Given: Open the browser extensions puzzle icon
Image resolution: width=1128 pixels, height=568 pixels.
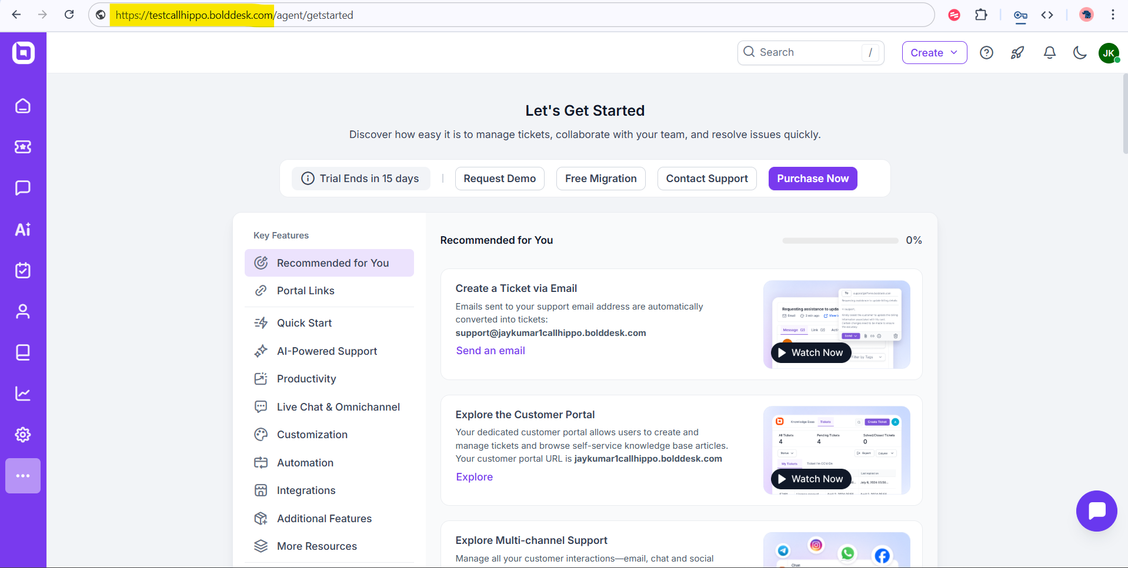Looking at the screenshot, I should pos(981,15).
